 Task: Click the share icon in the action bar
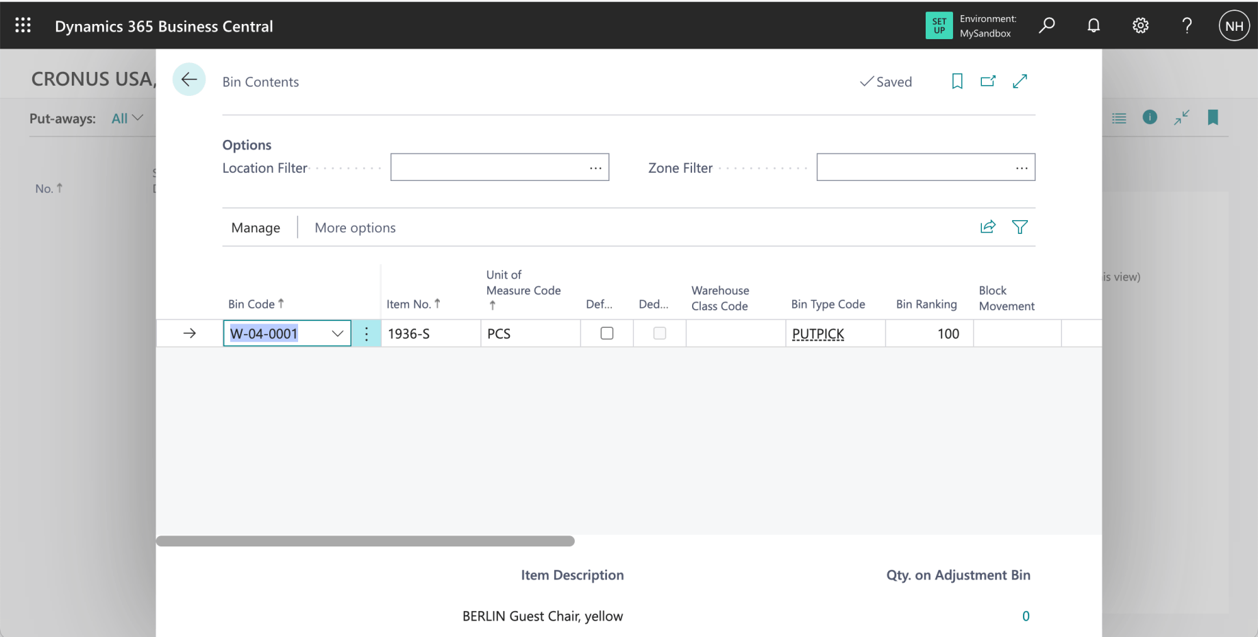point(988,227)
